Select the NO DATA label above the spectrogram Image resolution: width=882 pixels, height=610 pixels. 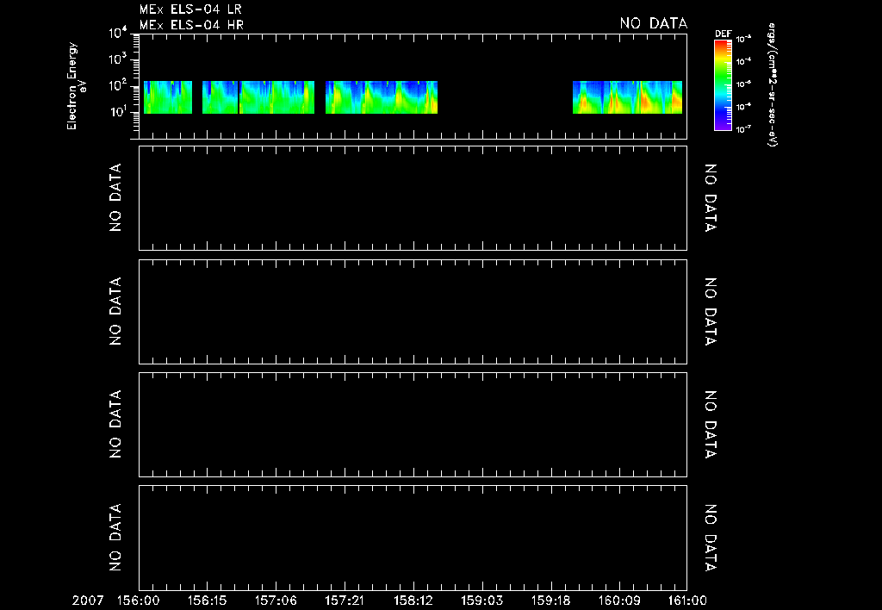(x=653, y=23)
